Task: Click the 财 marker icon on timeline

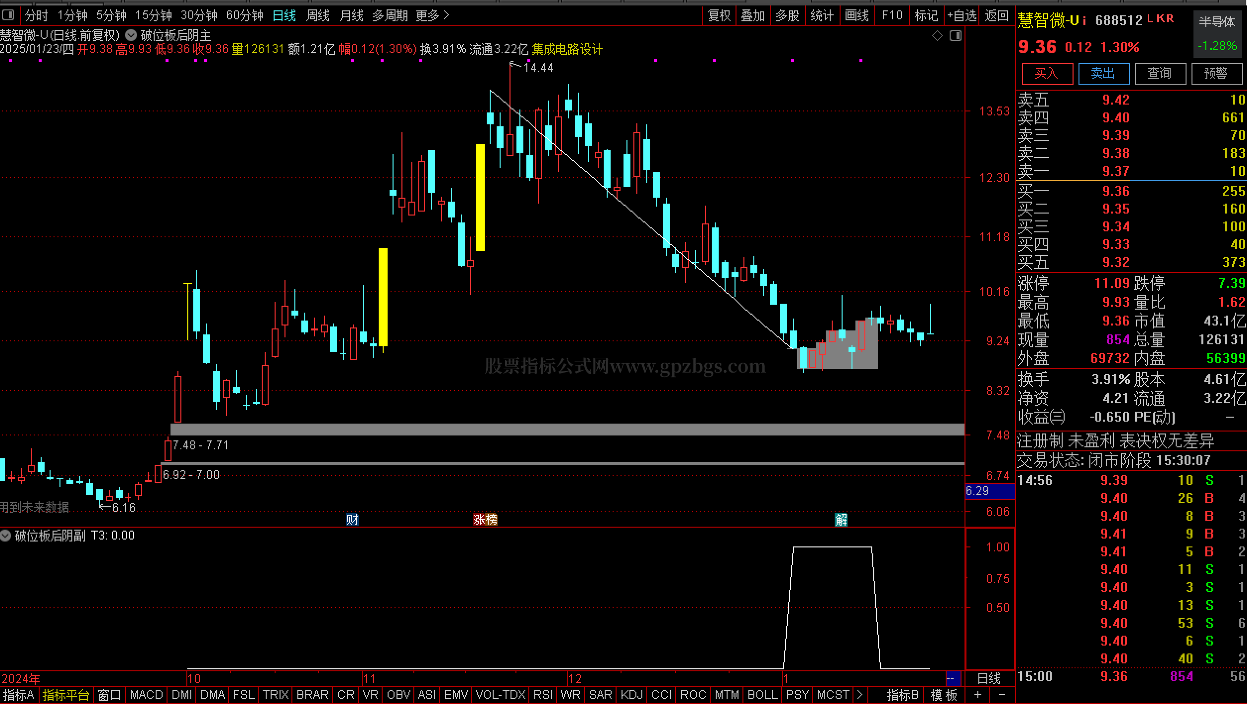Action: (x=352, y=519)
